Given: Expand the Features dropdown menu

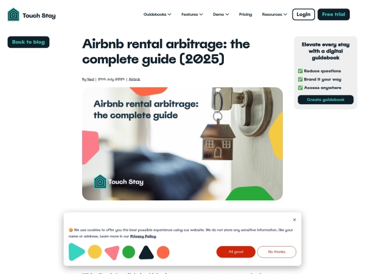Looking at the screenshot, I should [x=192, y=15].
